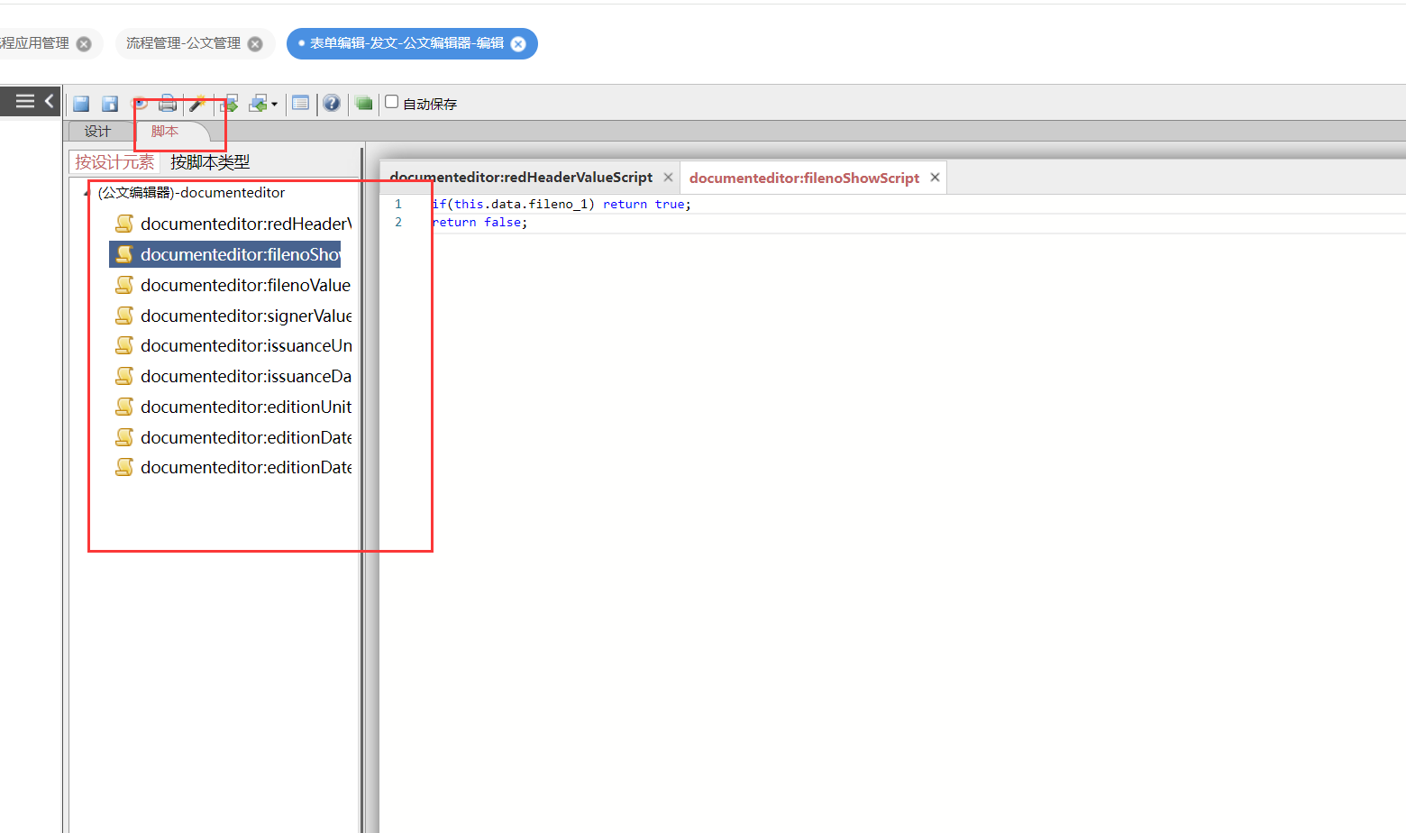Click the script icon beside documenteditor:editionUnit
Image resolution: width=1406 pixels, height=833 pixels.
[124, 407]
